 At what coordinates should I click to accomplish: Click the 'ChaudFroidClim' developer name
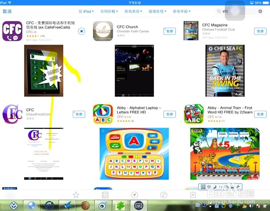tap(38, 114)
